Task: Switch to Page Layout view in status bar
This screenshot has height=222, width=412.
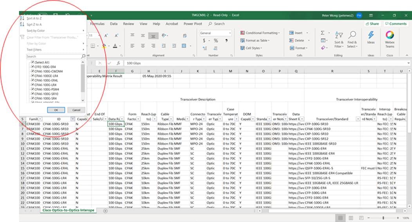Action: tap(351, 218)
